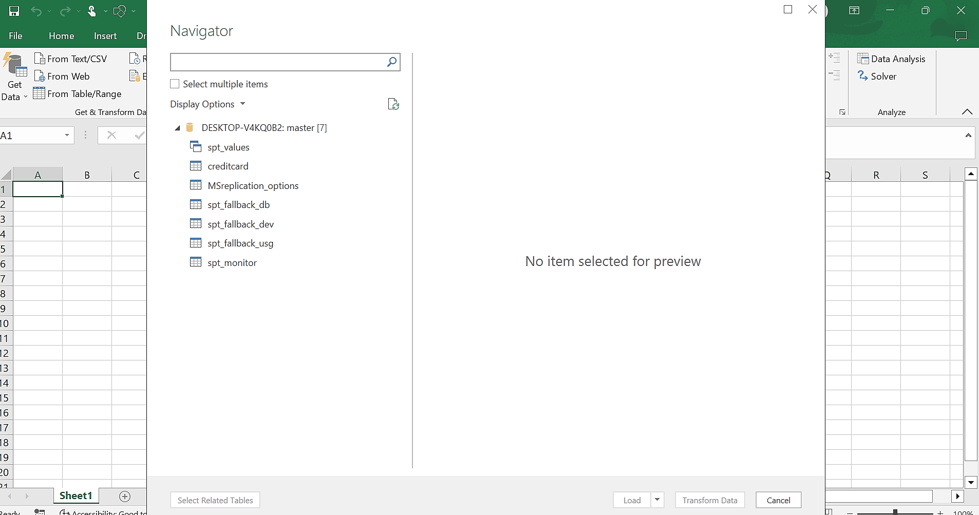The height and width of the screenshot is (515, 979).
Task: Select column B header
Action: click(87, 175)
